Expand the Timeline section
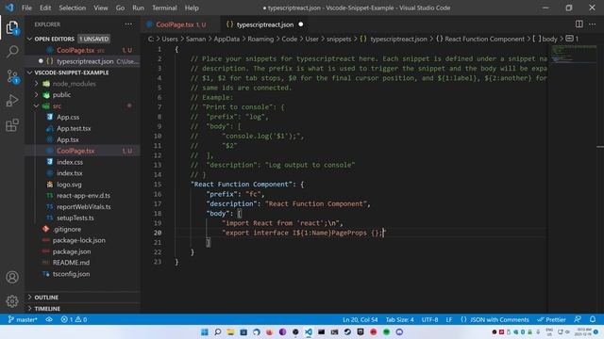 [29, 308]
